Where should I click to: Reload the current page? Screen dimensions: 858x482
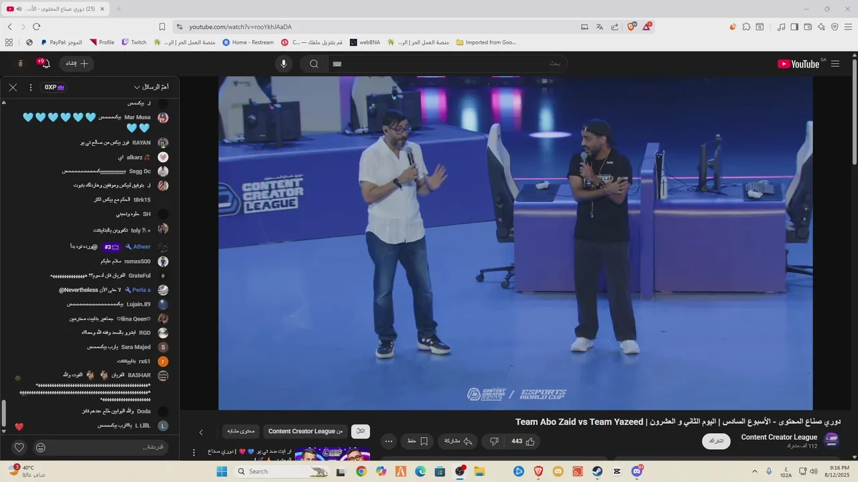36,27
